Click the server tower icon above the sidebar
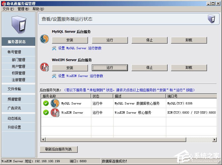The image size is (222, 165). [x=18, y=25]
